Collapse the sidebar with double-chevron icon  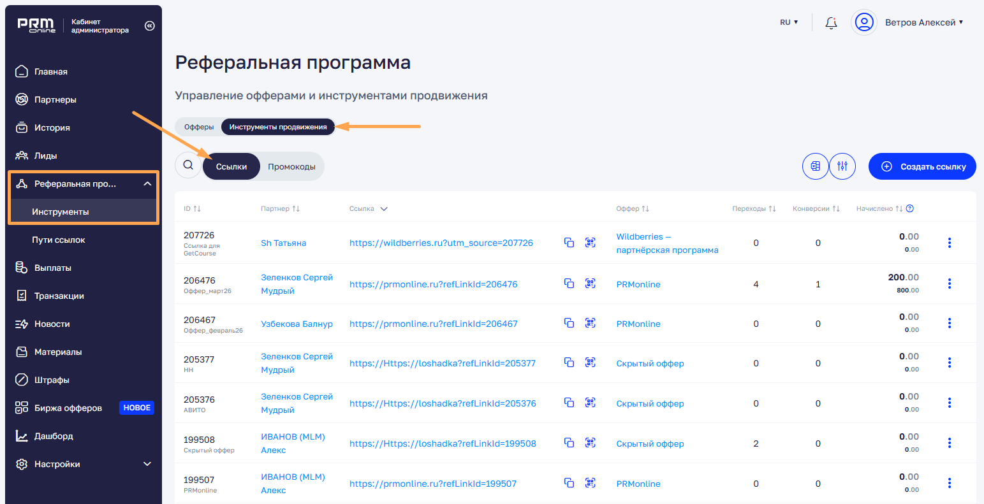[x=150, y=26]
